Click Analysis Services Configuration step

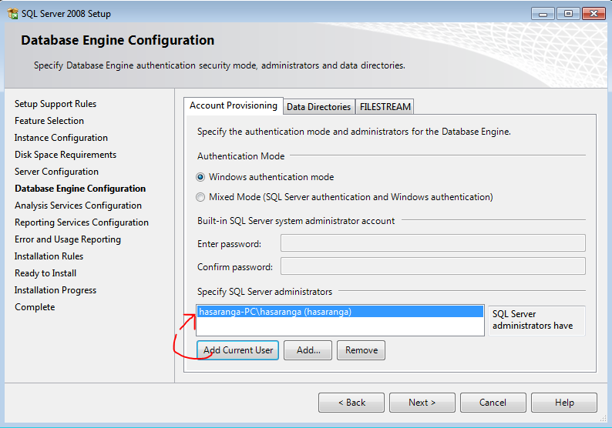(78, 206)
